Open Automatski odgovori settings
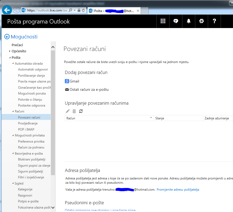This screenshot has height=212, width=233. tap(33, 69)
